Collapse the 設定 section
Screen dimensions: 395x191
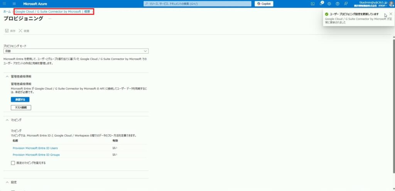pos(7,182)
